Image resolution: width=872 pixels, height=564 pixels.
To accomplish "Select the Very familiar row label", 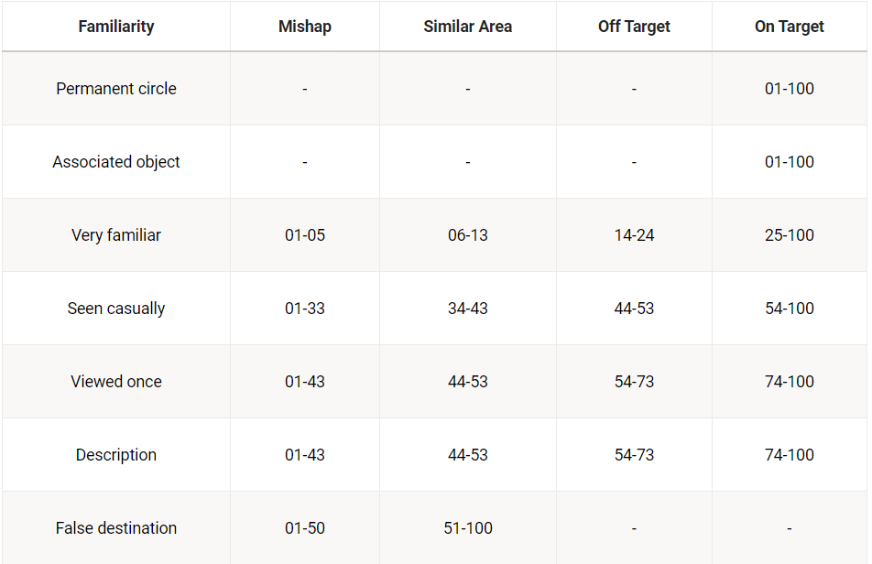I will (x=116, y=235).
